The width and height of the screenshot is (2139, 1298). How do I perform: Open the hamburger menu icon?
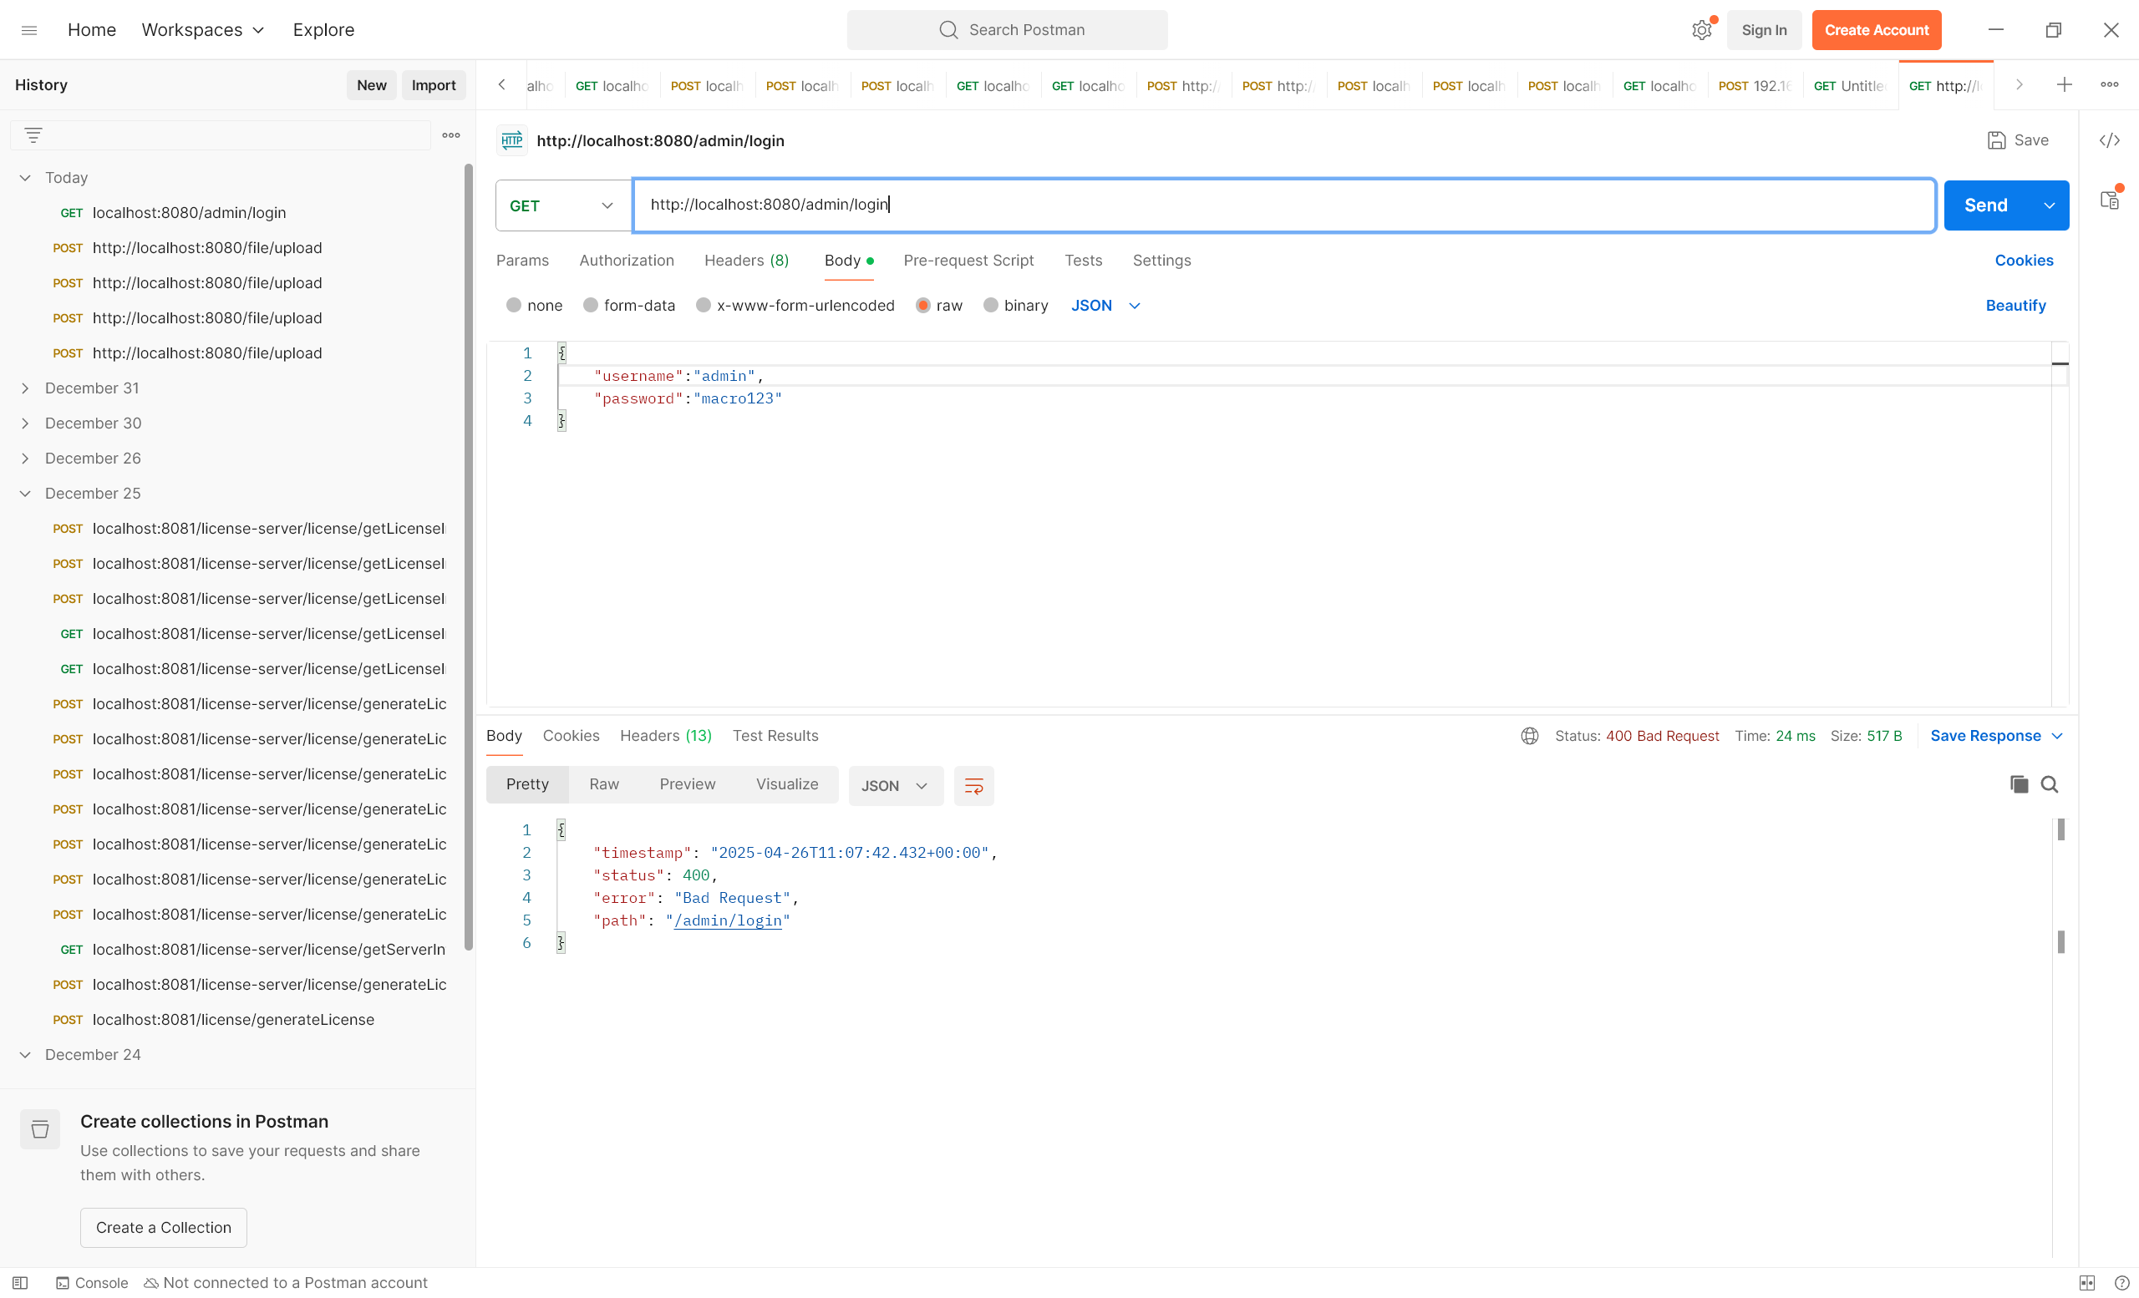28,30
